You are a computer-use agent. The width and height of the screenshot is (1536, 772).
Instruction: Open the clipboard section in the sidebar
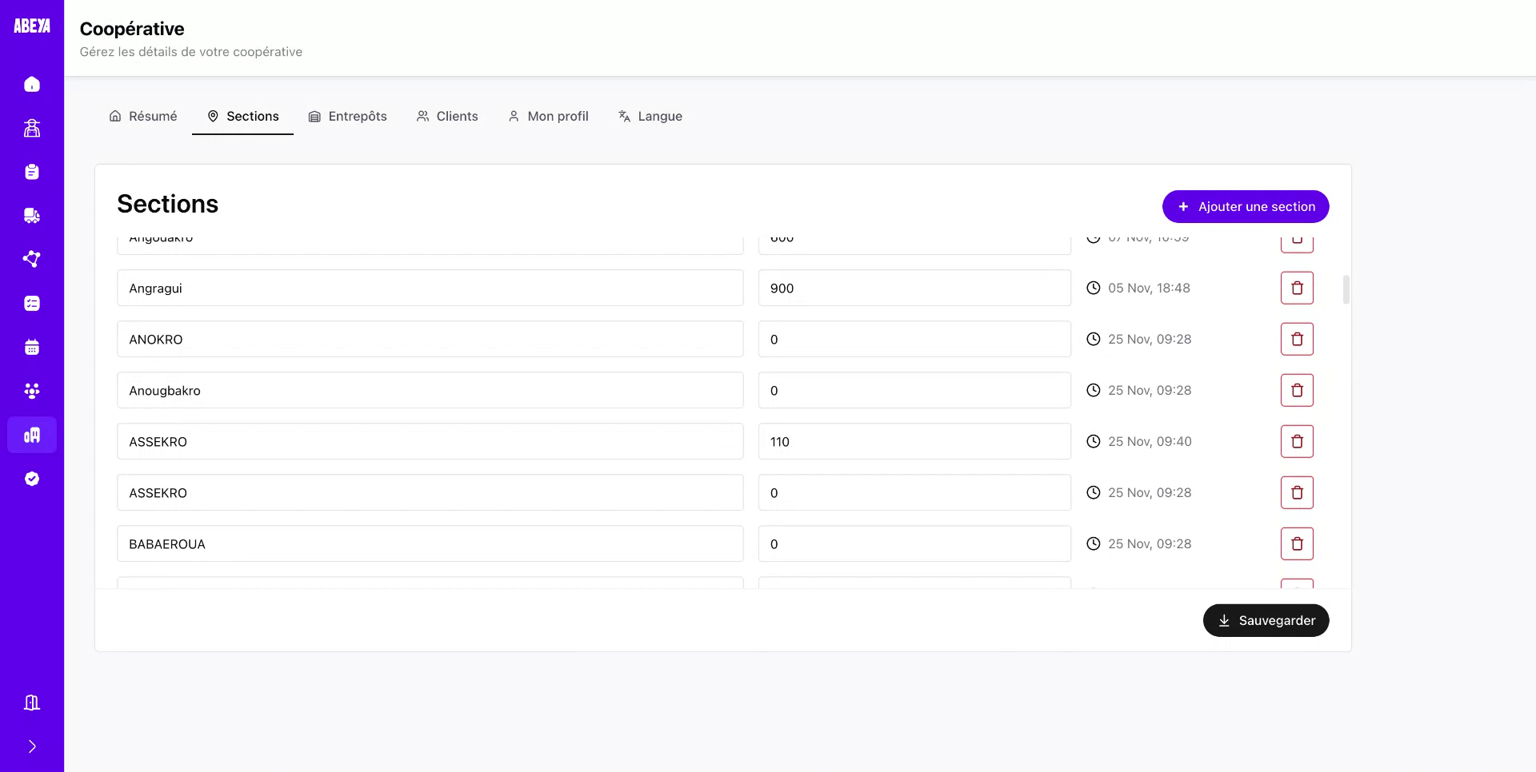click(x=31, y=172)
